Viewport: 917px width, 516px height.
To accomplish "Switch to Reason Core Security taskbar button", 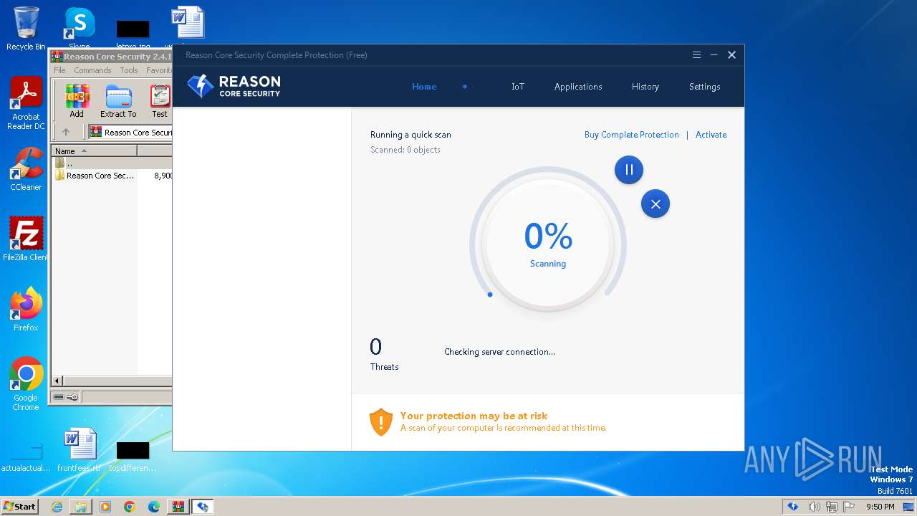I will pyautogui.click(x=203, y=507).
